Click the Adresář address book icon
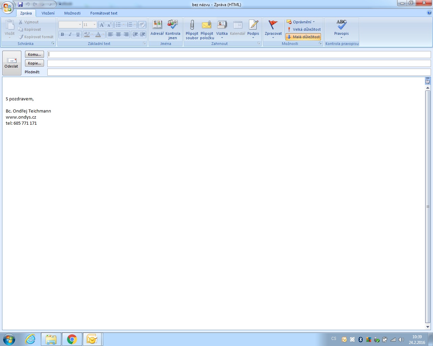Image resolution: width=433 pixels, height=346 pixels. [157, 25]
